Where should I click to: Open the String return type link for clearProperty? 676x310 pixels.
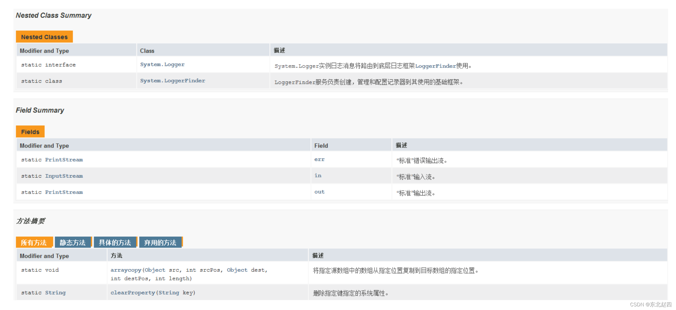[55, 292]
